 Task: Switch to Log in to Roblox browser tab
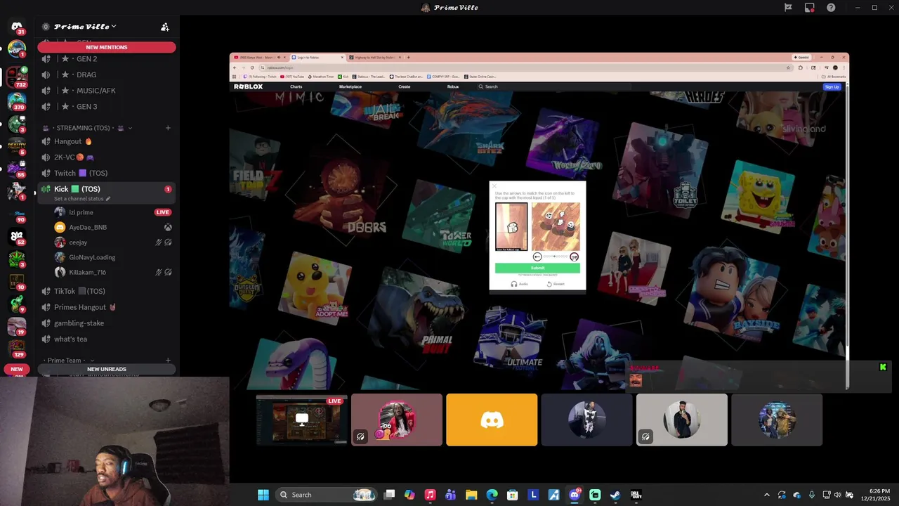coord(317,58)
